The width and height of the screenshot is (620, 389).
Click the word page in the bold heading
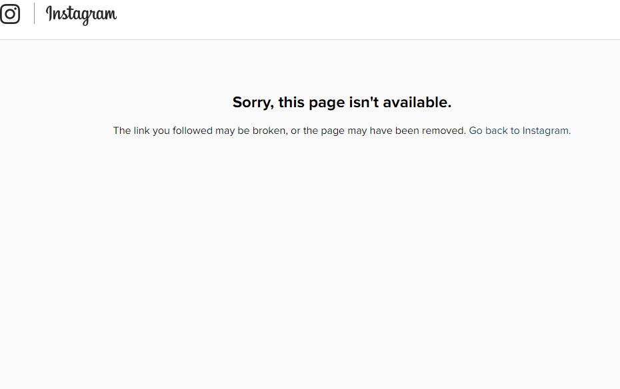coord(327,103)
